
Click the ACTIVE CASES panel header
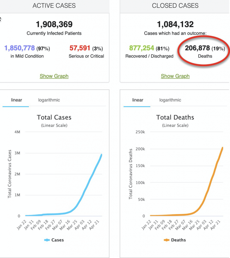coord(54,6)
